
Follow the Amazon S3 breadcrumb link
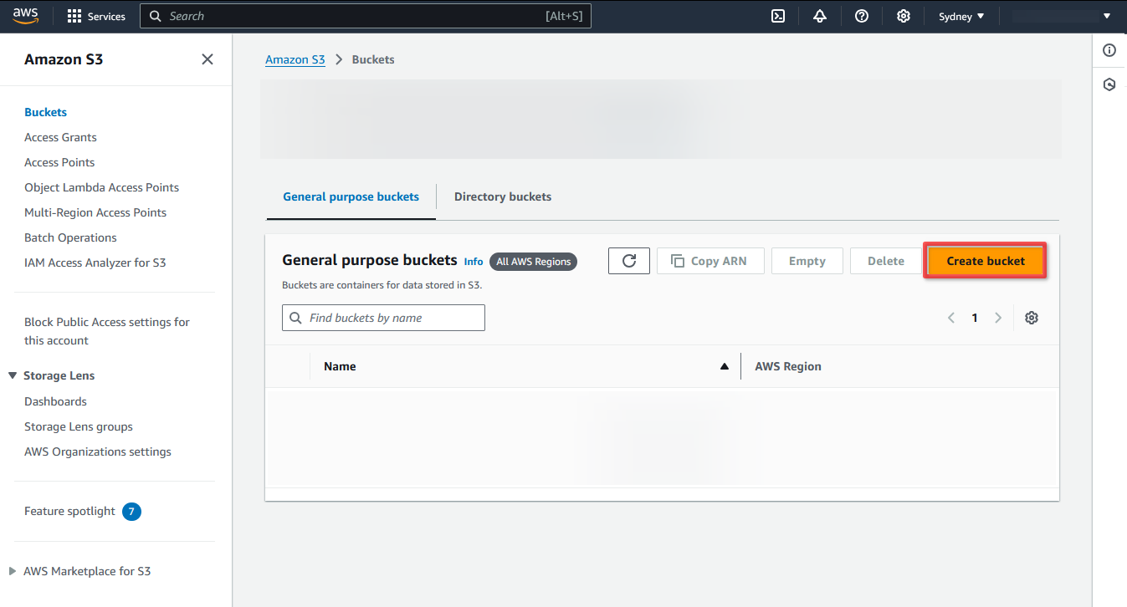(x=295, y=59)
